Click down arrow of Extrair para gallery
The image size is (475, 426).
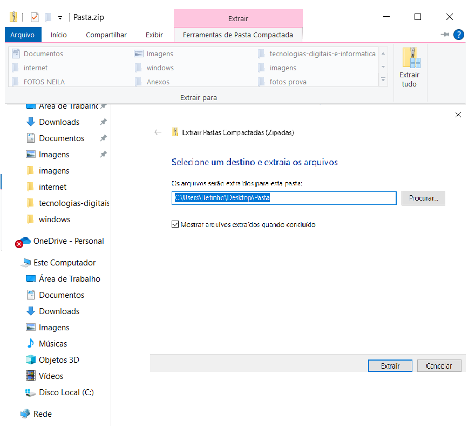[383, 66]
